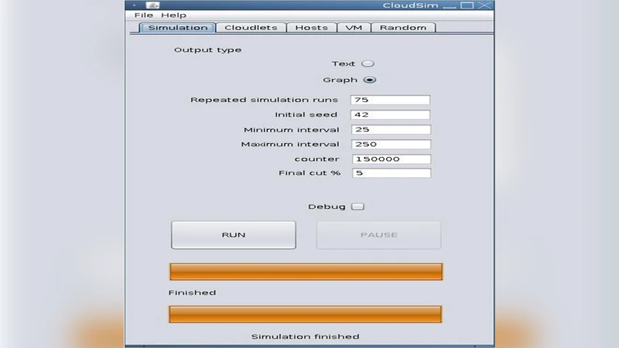
Task: Click the Java application icon in title bar
Action: [x=153, y=5]
